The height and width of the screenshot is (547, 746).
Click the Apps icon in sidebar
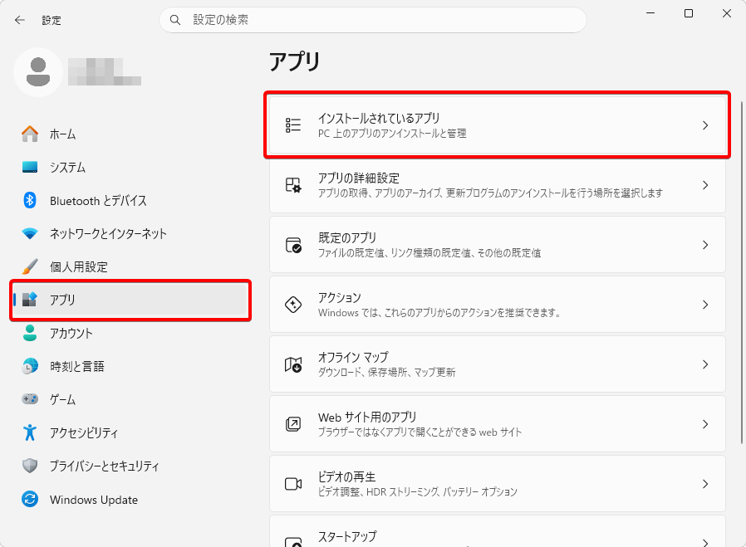[x=30, y=300]
